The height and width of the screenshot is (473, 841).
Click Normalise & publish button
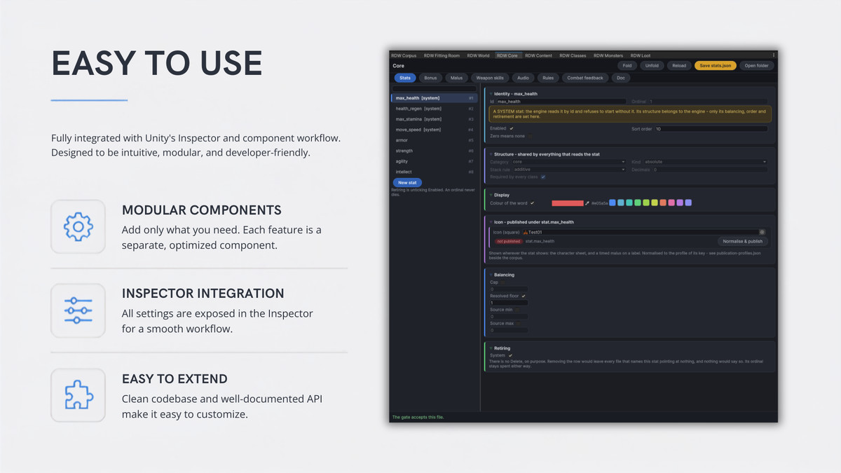743,241
